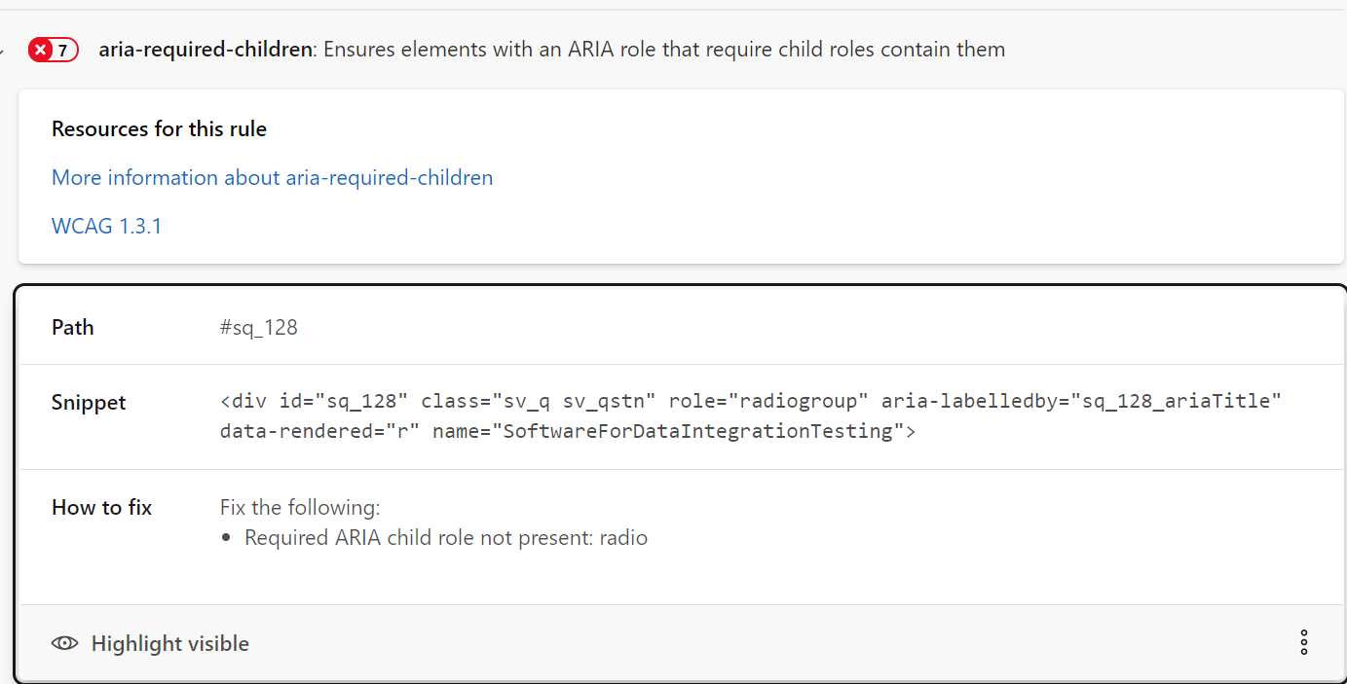Select the #sq_128 path value
The height and width of the screenshot is (684, 1347).
pos(259,328)
